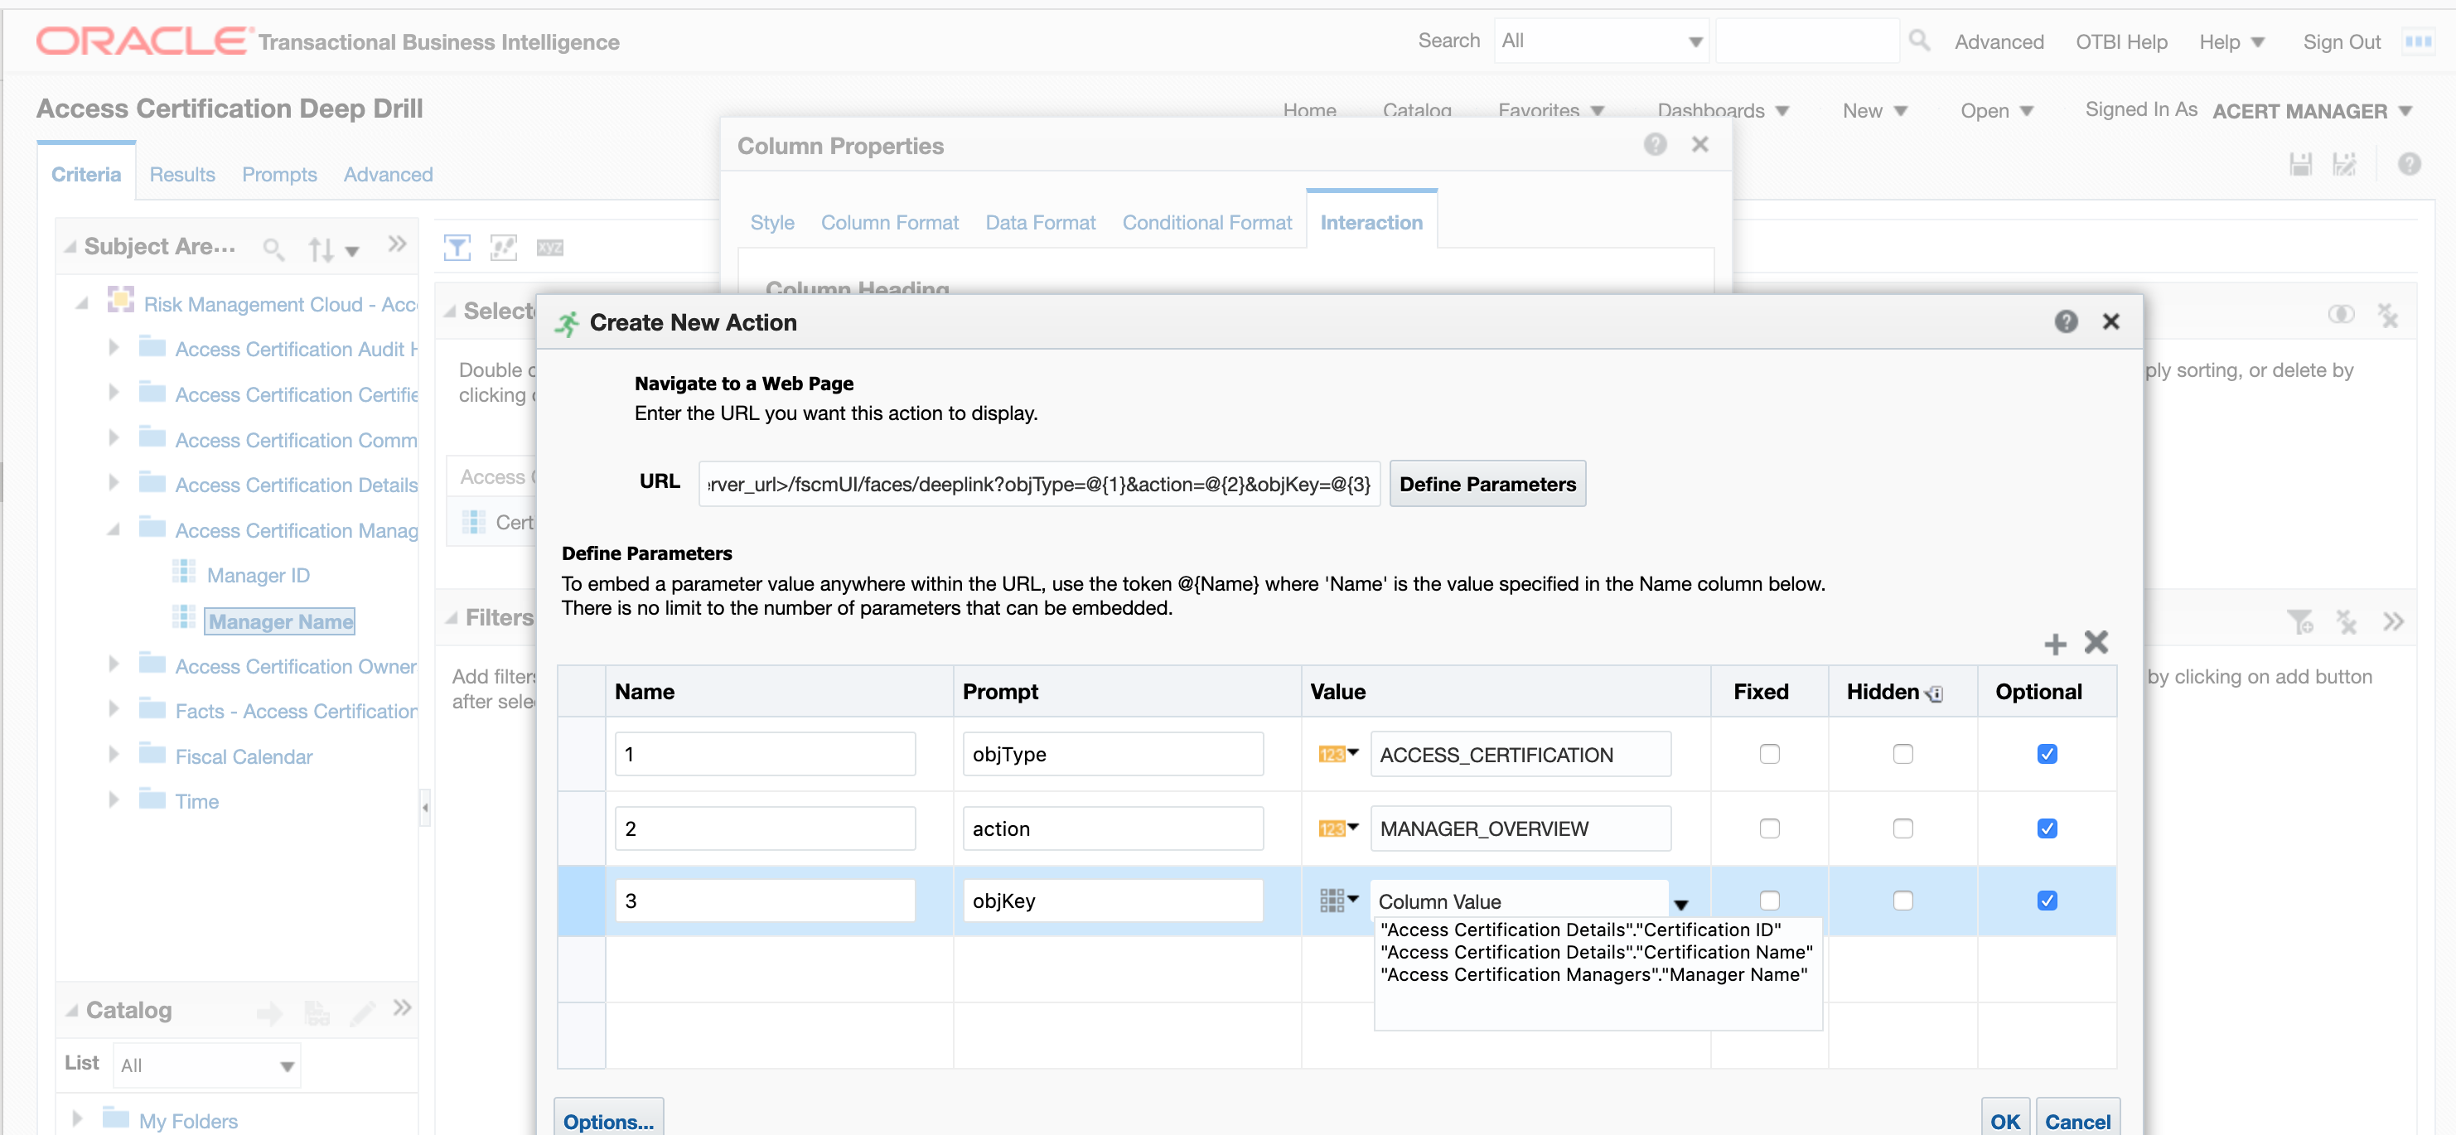Click the Selected Columns combine results icon
The image size is (2456, 1135).
[2341, 315]
